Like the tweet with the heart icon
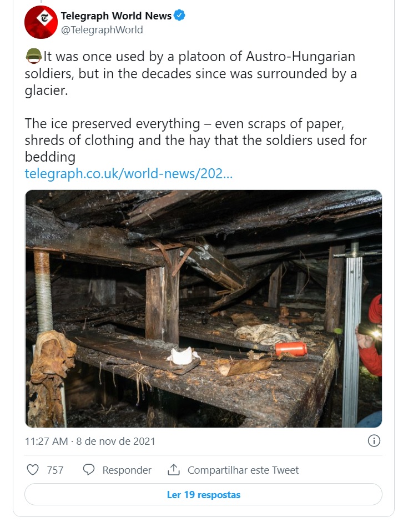Image resolution: width=408 pixels, height=527 pixels. [33, 470]
